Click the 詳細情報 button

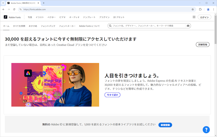pos(203,44)
